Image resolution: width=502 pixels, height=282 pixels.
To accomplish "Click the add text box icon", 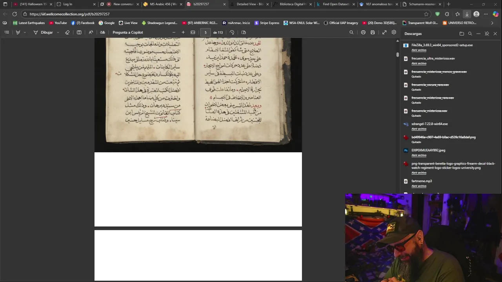I will tap(79, 33).
